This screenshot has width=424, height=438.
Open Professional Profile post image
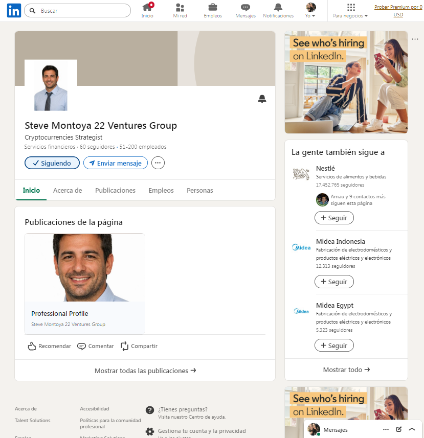[x=85, y=268]
